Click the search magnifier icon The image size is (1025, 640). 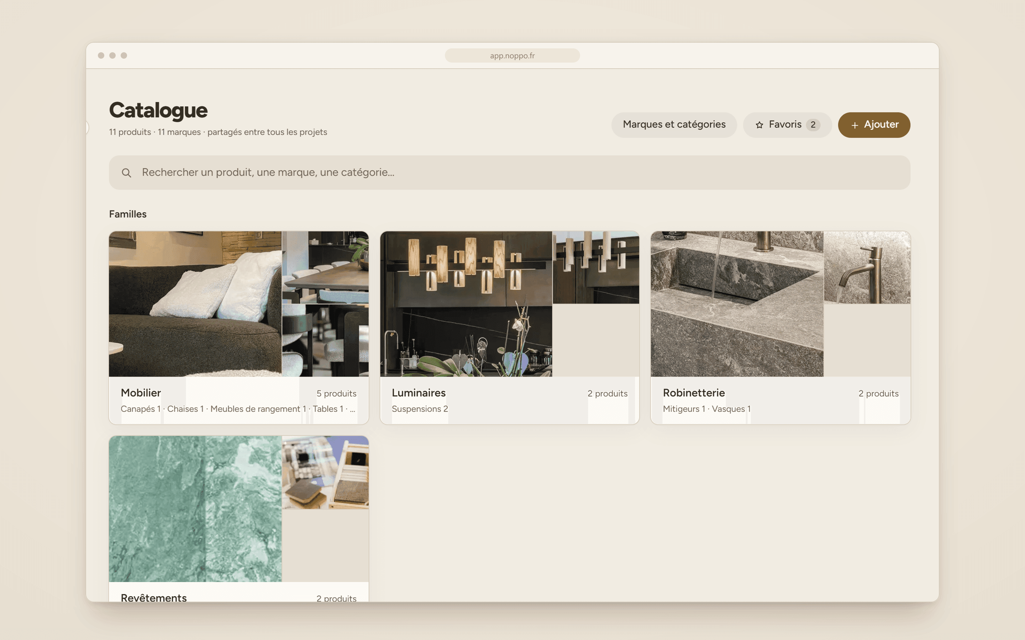[126, 173]
